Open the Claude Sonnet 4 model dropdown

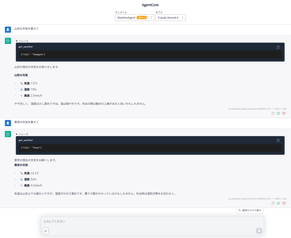[x=170, y=18]
